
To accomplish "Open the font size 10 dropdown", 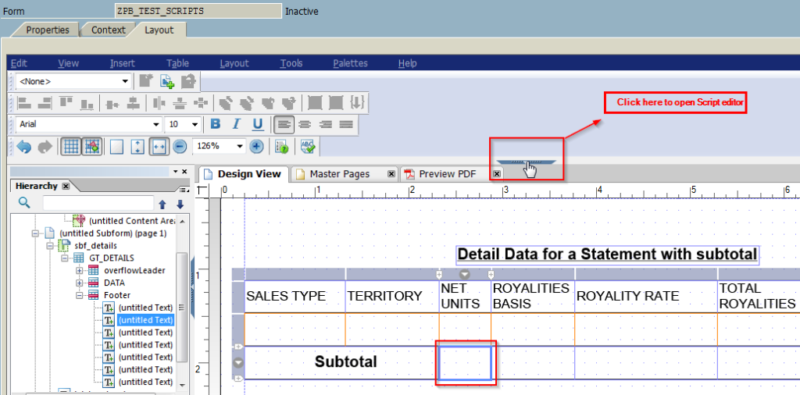I will pos(195,124).
